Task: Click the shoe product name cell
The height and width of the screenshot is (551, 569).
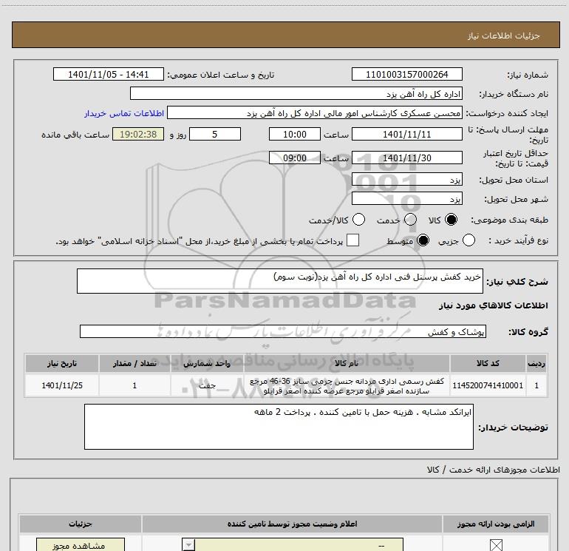Action: click(x=347, y=386)
